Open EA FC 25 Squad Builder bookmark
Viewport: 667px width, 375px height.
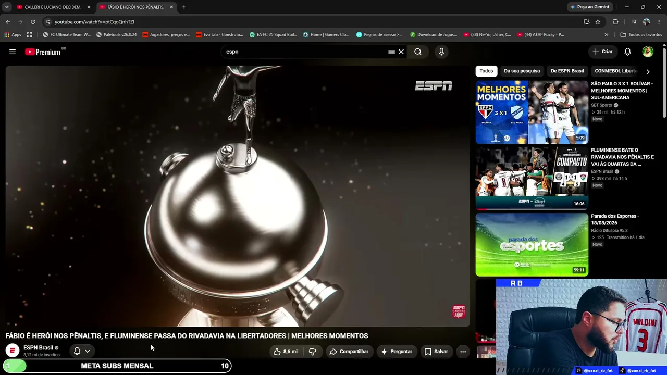273,35
